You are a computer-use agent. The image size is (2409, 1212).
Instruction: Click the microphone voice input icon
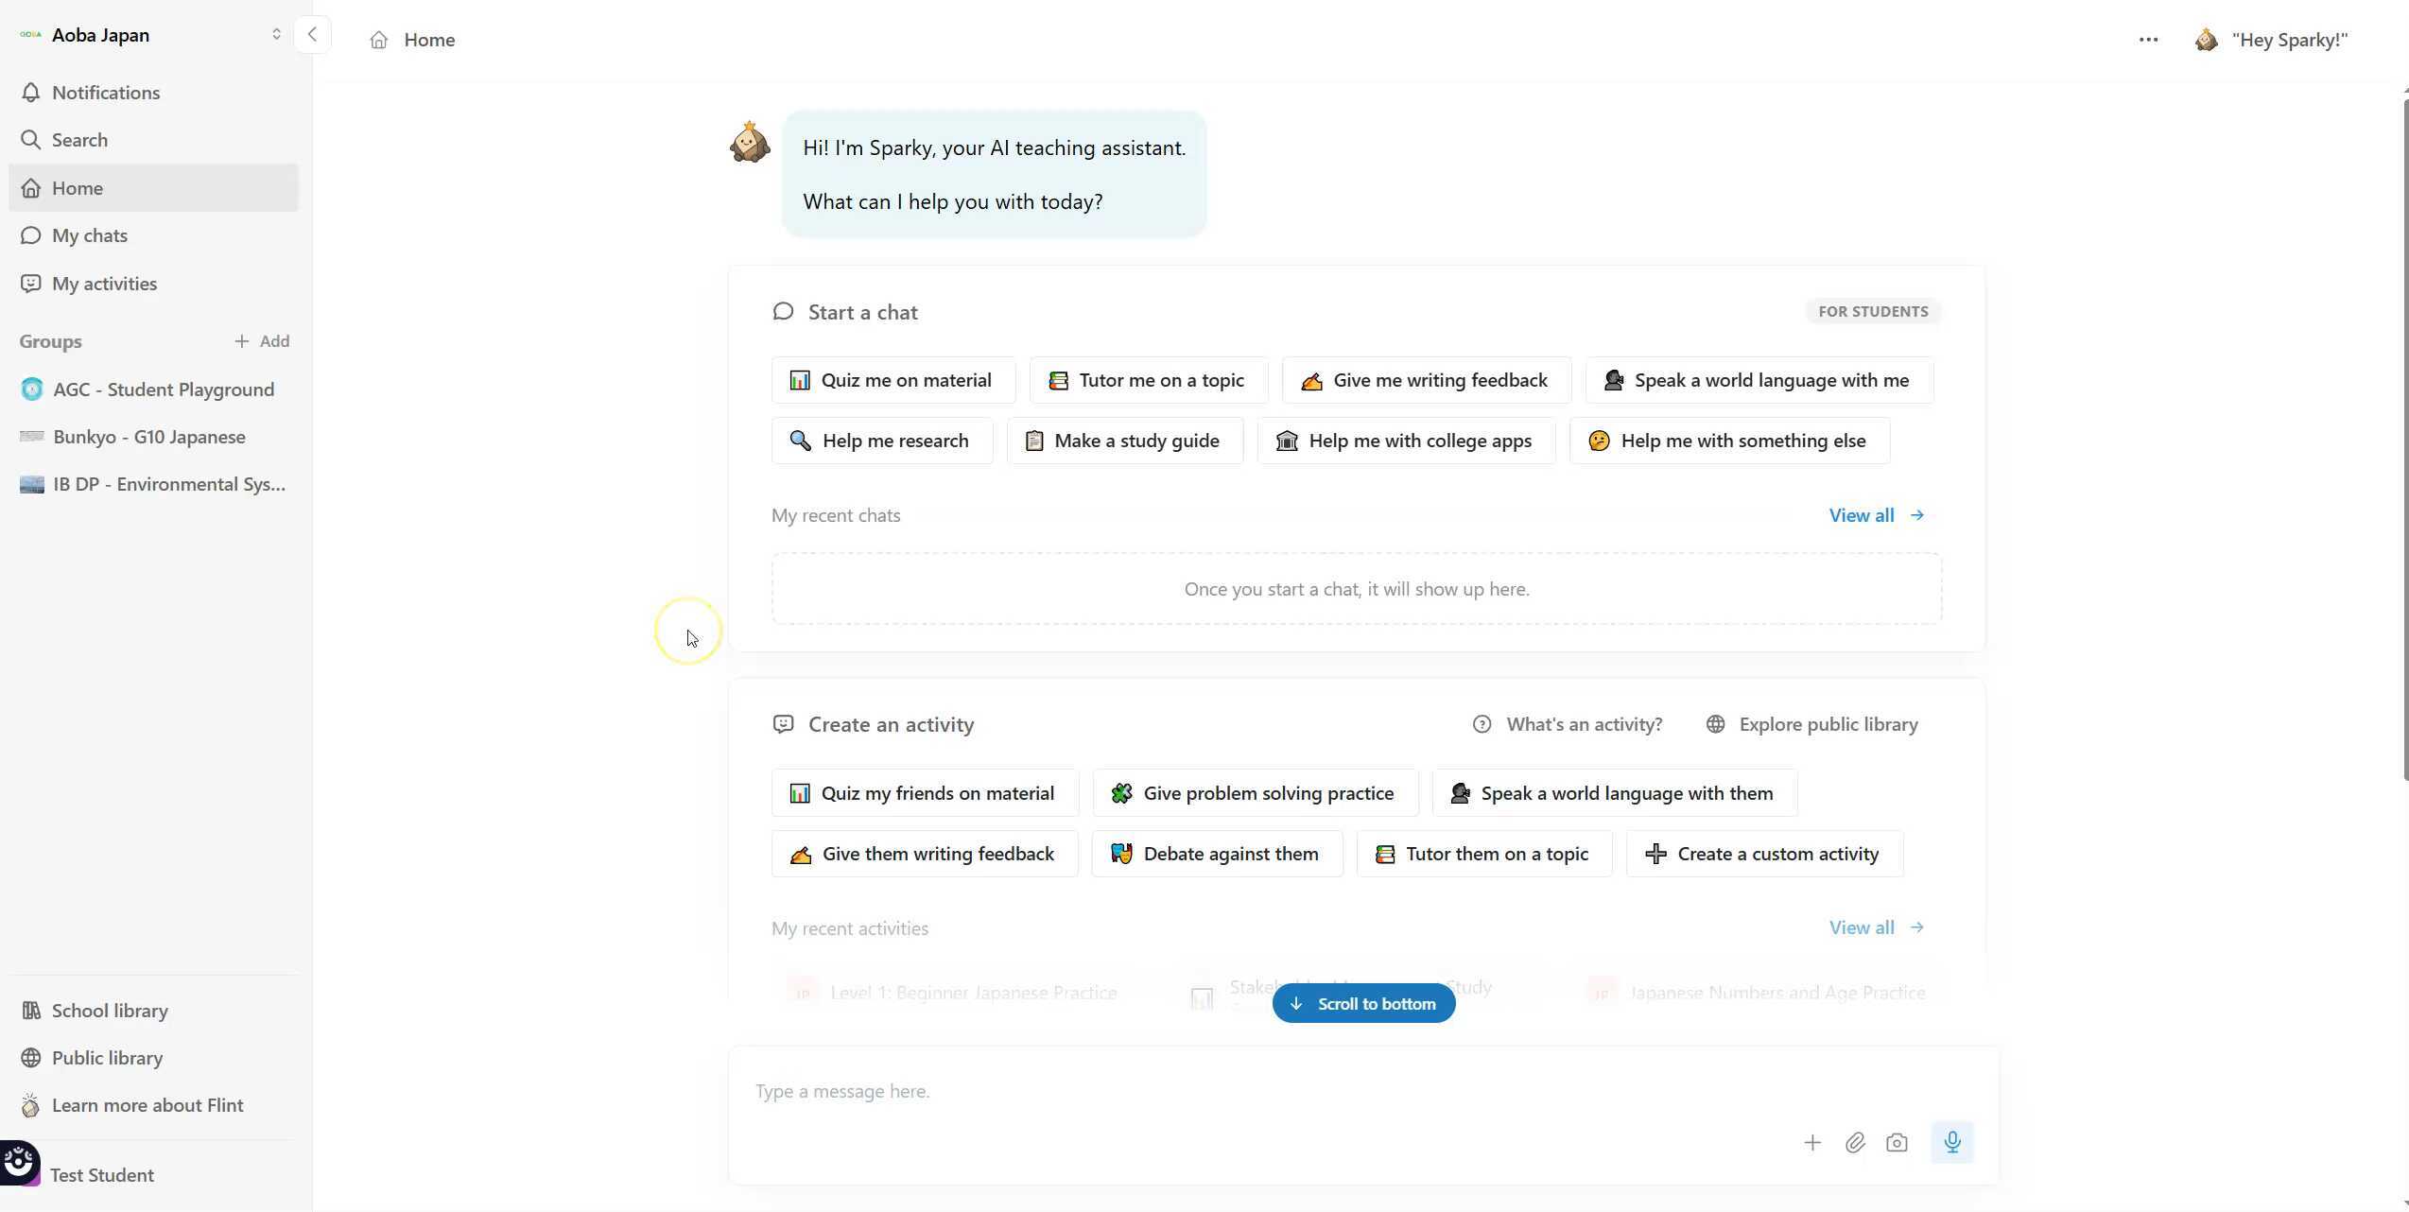(1951, 1142)
